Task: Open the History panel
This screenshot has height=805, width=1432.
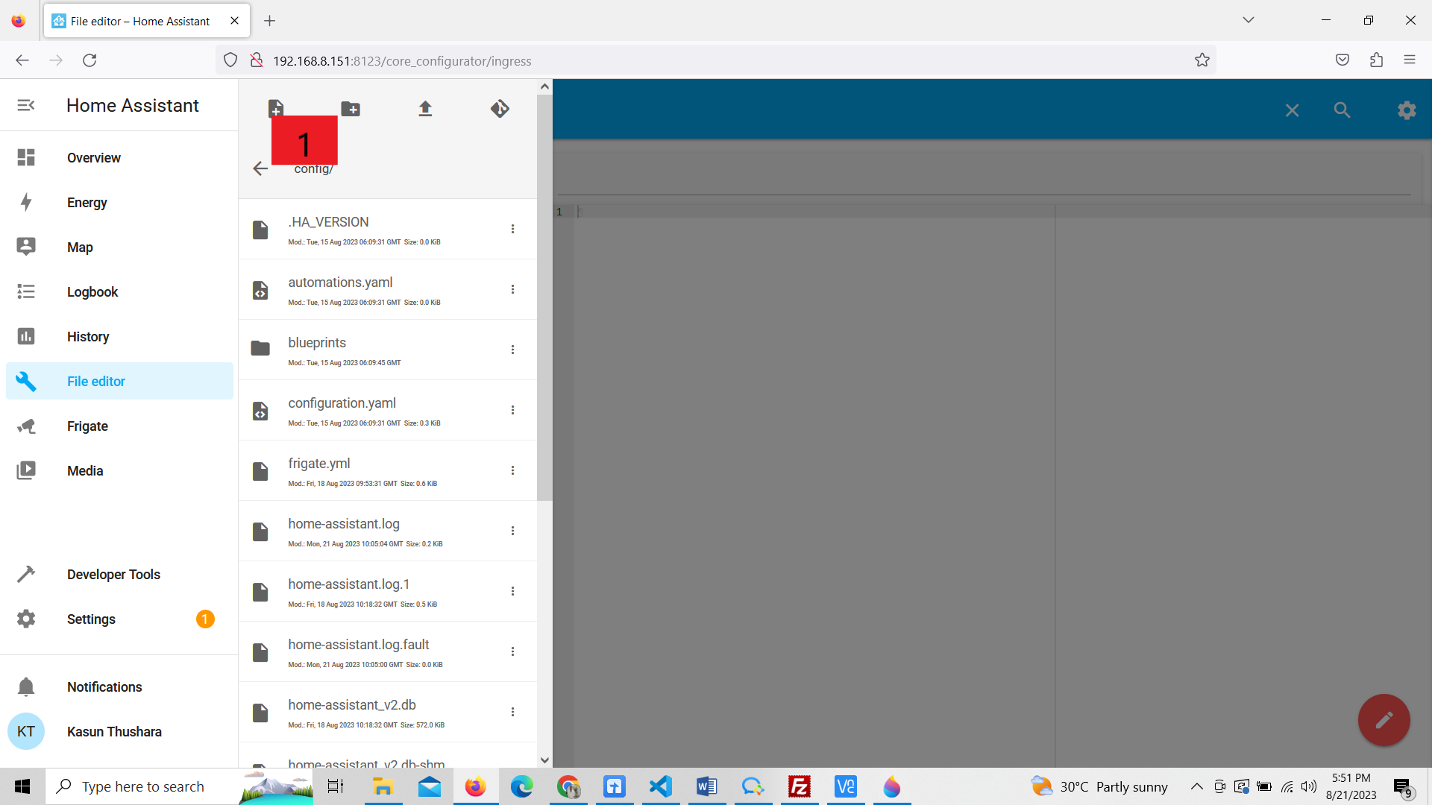Action: coord(119,337)
